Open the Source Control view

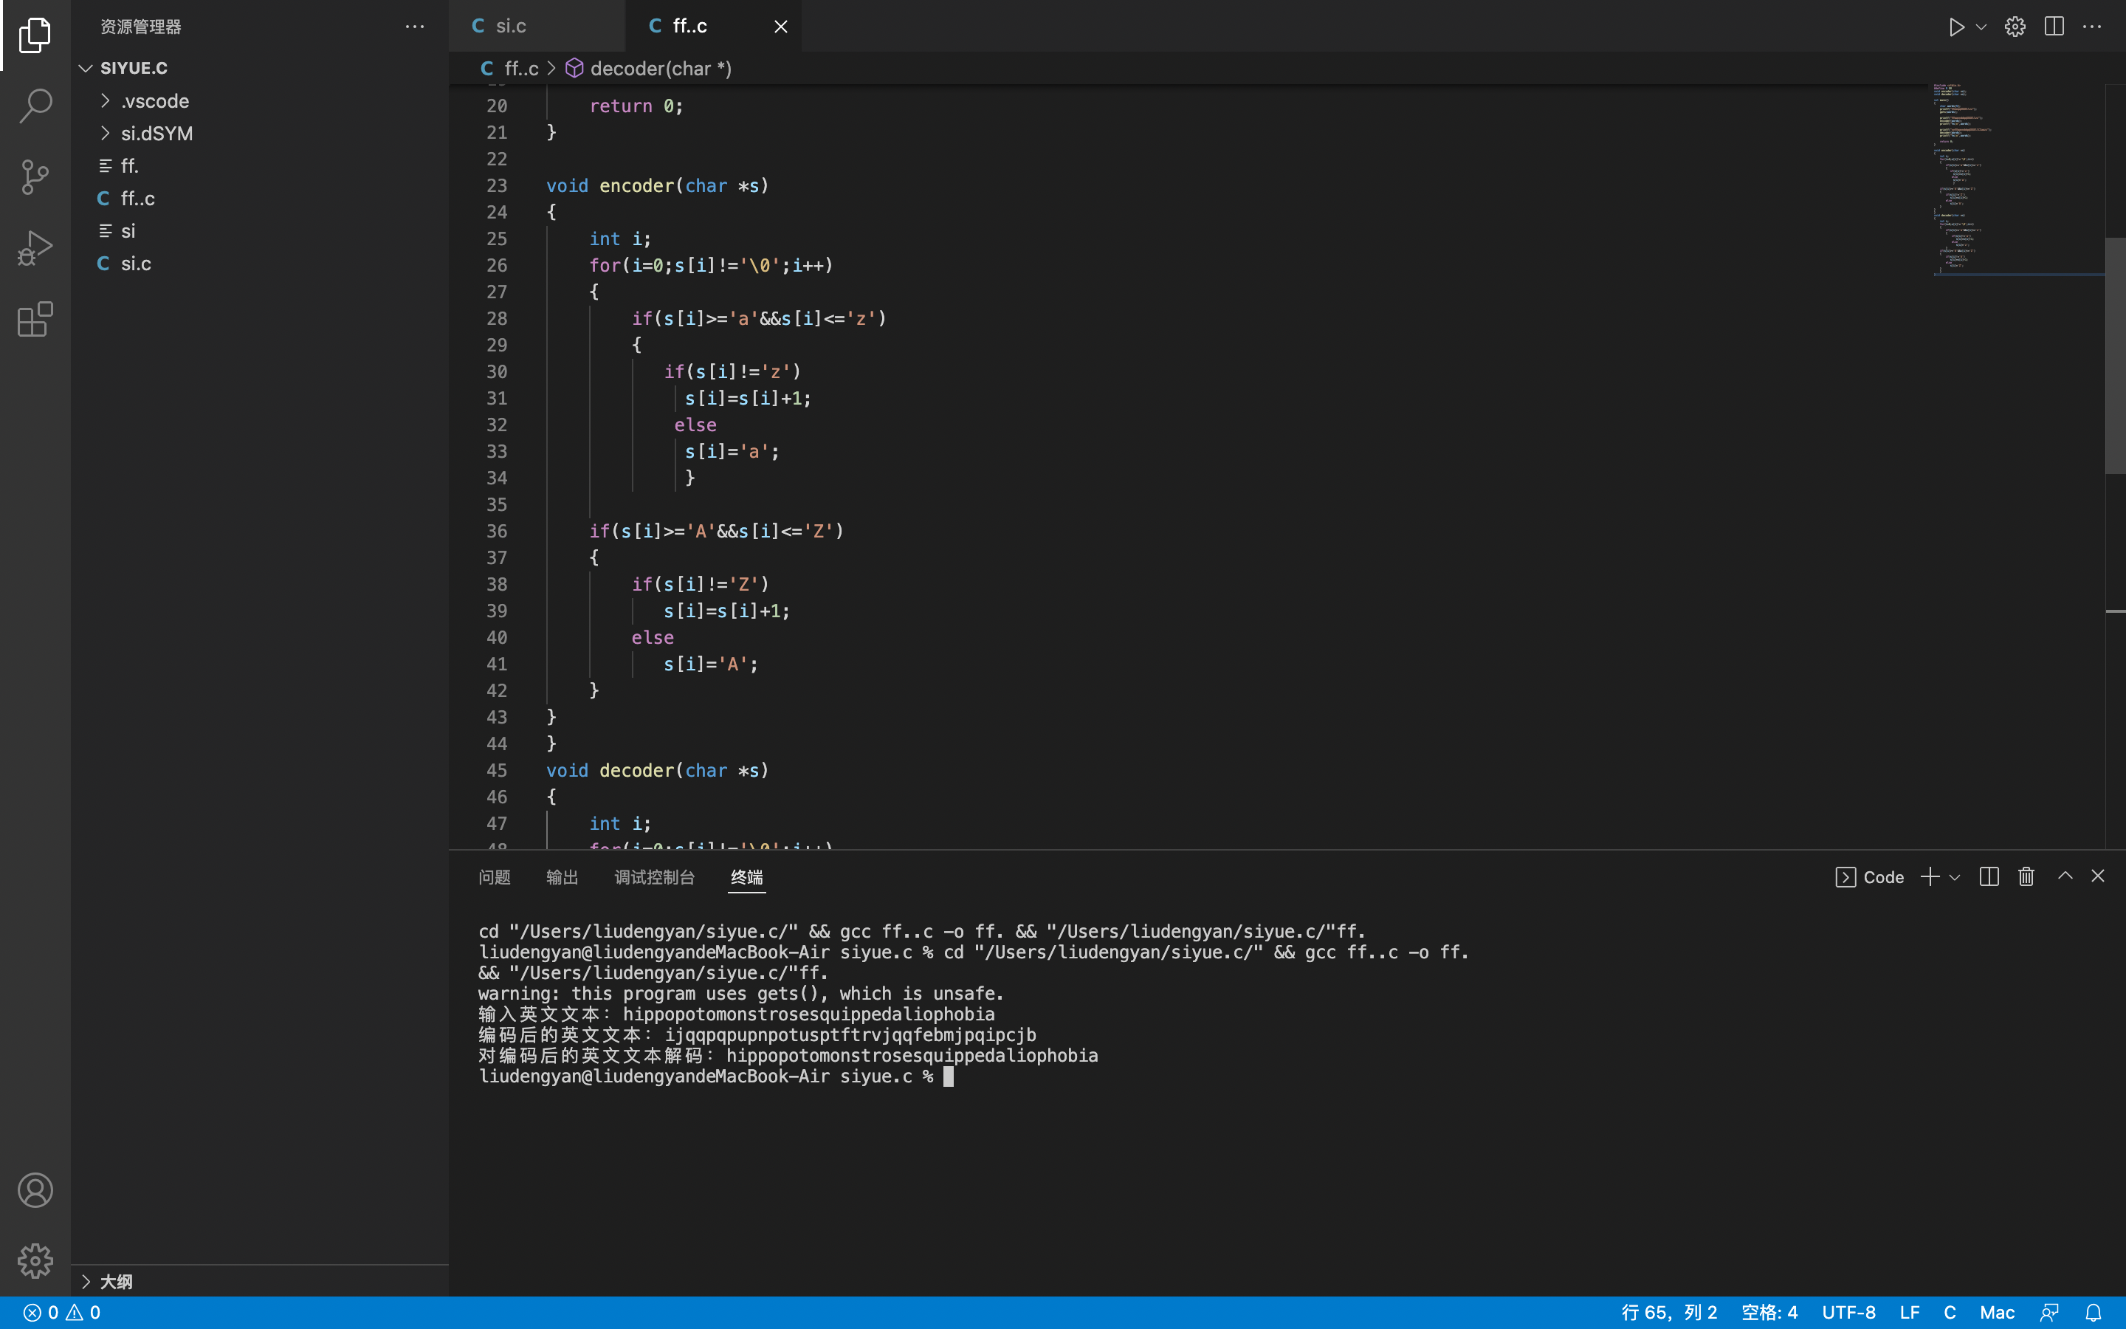click(35, 176)
